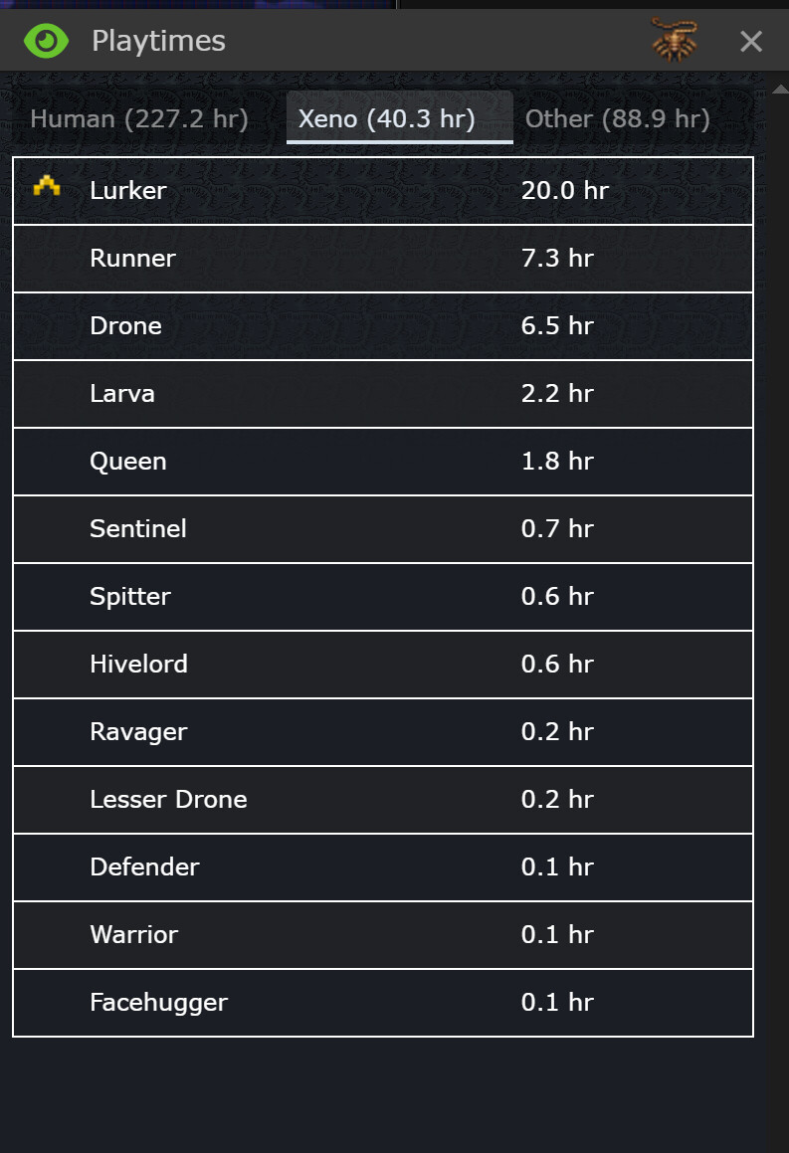Select the Runner 7.3 hr row
Image resolution: width=789 pixels, height=1153 pixels.
tap(383, 259)
